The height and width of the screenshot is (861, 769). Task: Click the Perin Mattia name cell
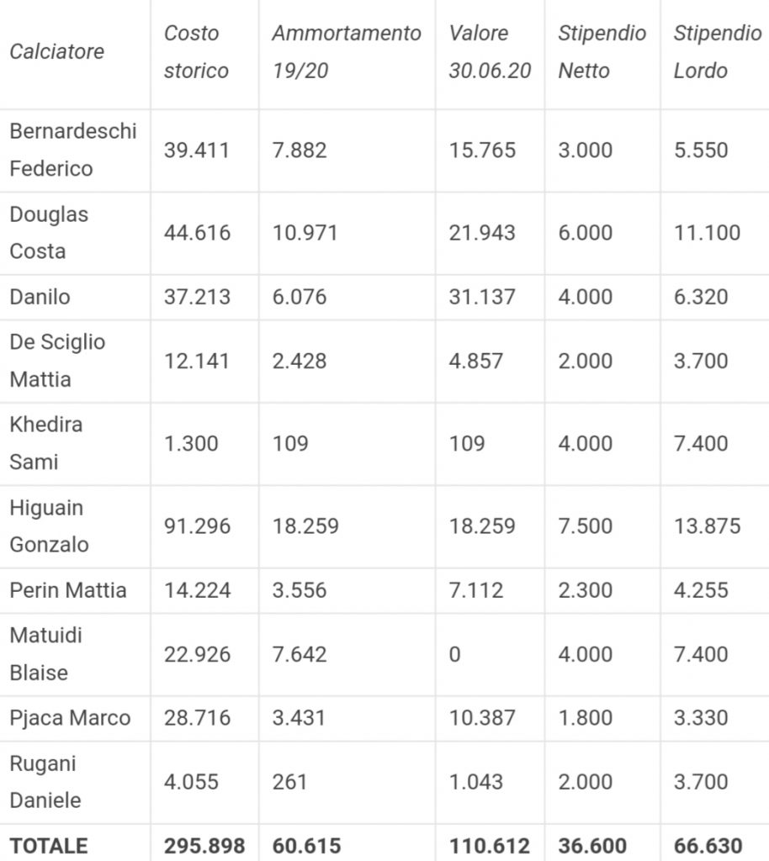pyautogui.click(x=68, y=590)
